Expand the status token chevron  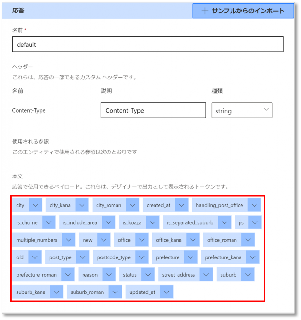point(148,274)
